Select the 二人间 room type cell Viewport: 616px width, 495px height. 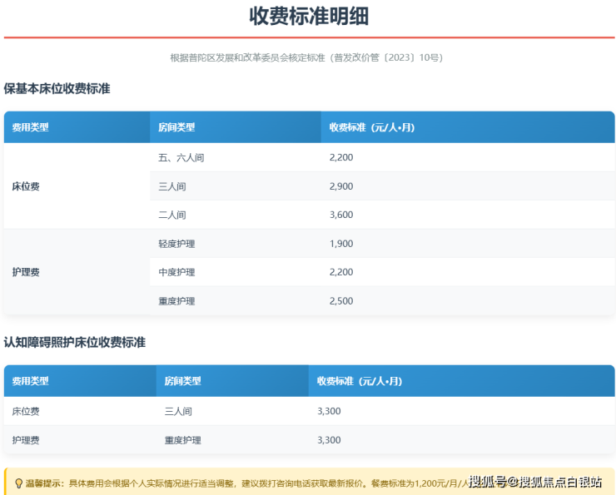(x=171, y=215)
